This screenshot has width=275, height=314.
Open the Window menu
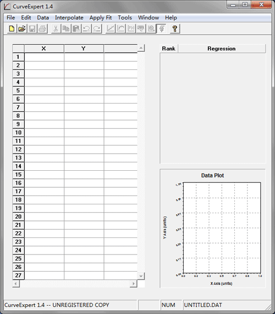(x=148, y=18)
